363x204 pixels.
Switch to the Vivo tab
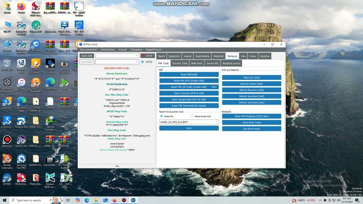pos(243,56)
